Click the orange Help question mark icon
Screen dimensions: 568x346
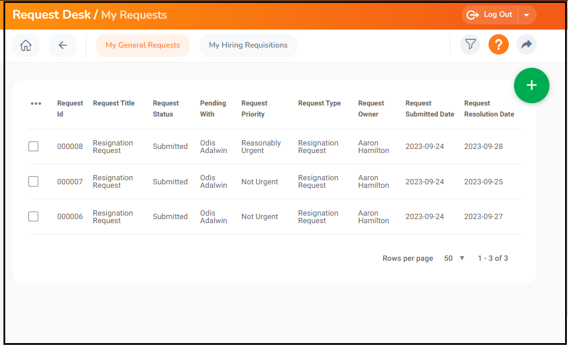pyautogui.click(x=498, y=44)
